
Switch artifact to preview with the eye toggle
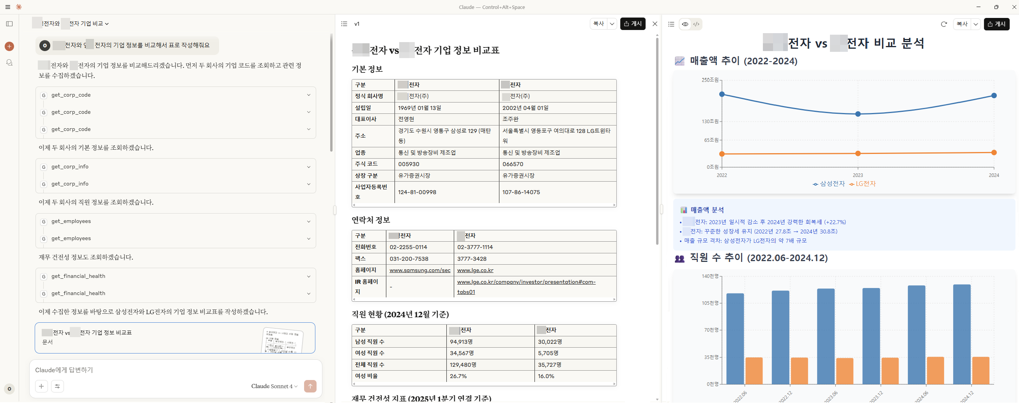(x=686, y=24)
